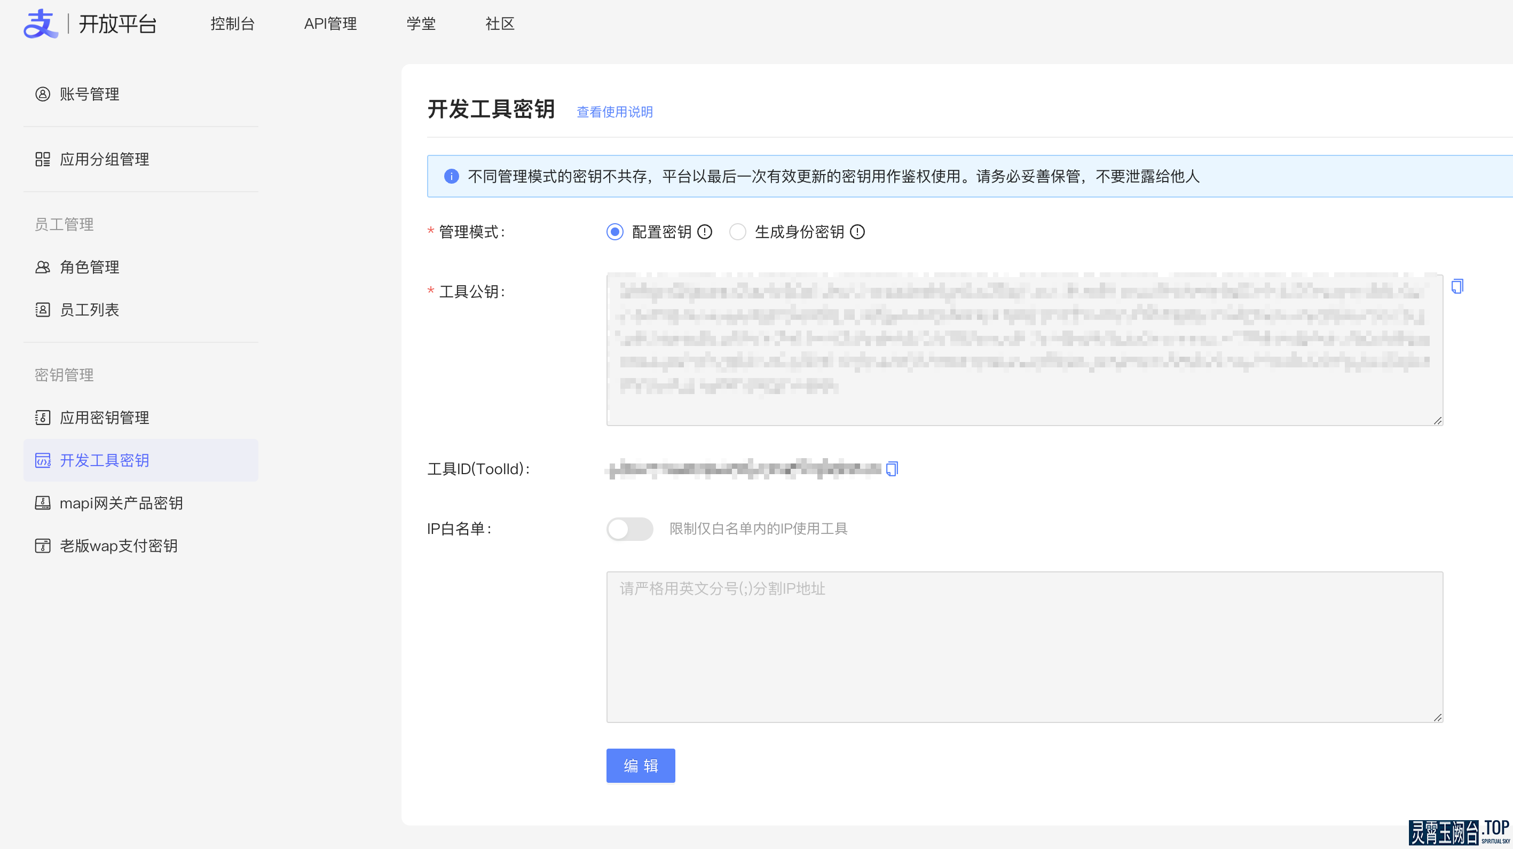
Task: Click info icon beside 生成身份密钥
Action: (x=857, y=232)
